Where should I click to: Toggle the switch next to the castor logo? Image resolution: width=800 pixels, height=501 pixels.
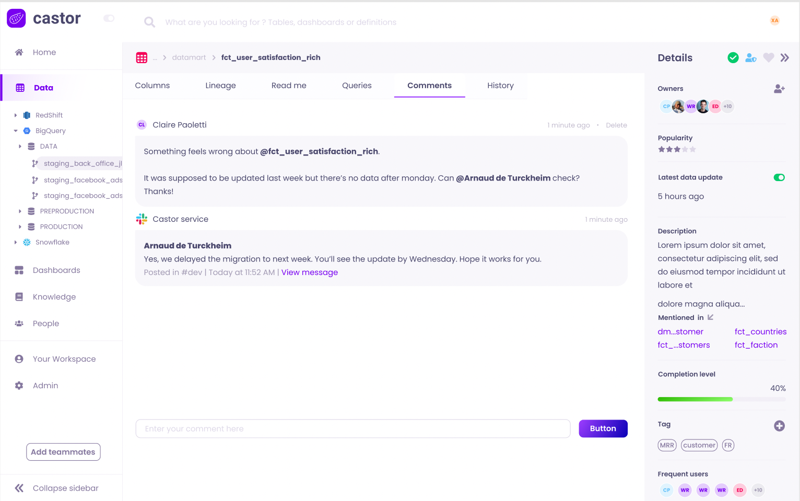[109, 18]
